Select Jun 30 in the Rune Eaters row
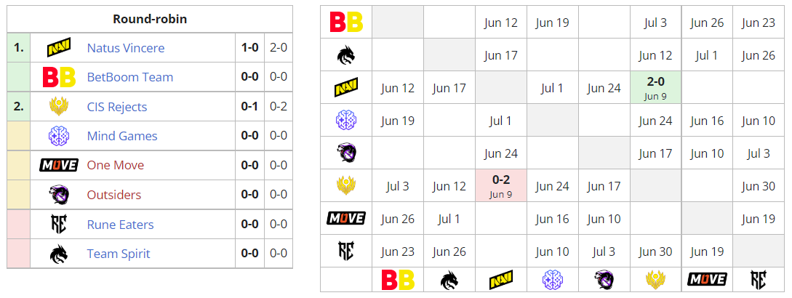The image size is (792, 298). [655, 251]
